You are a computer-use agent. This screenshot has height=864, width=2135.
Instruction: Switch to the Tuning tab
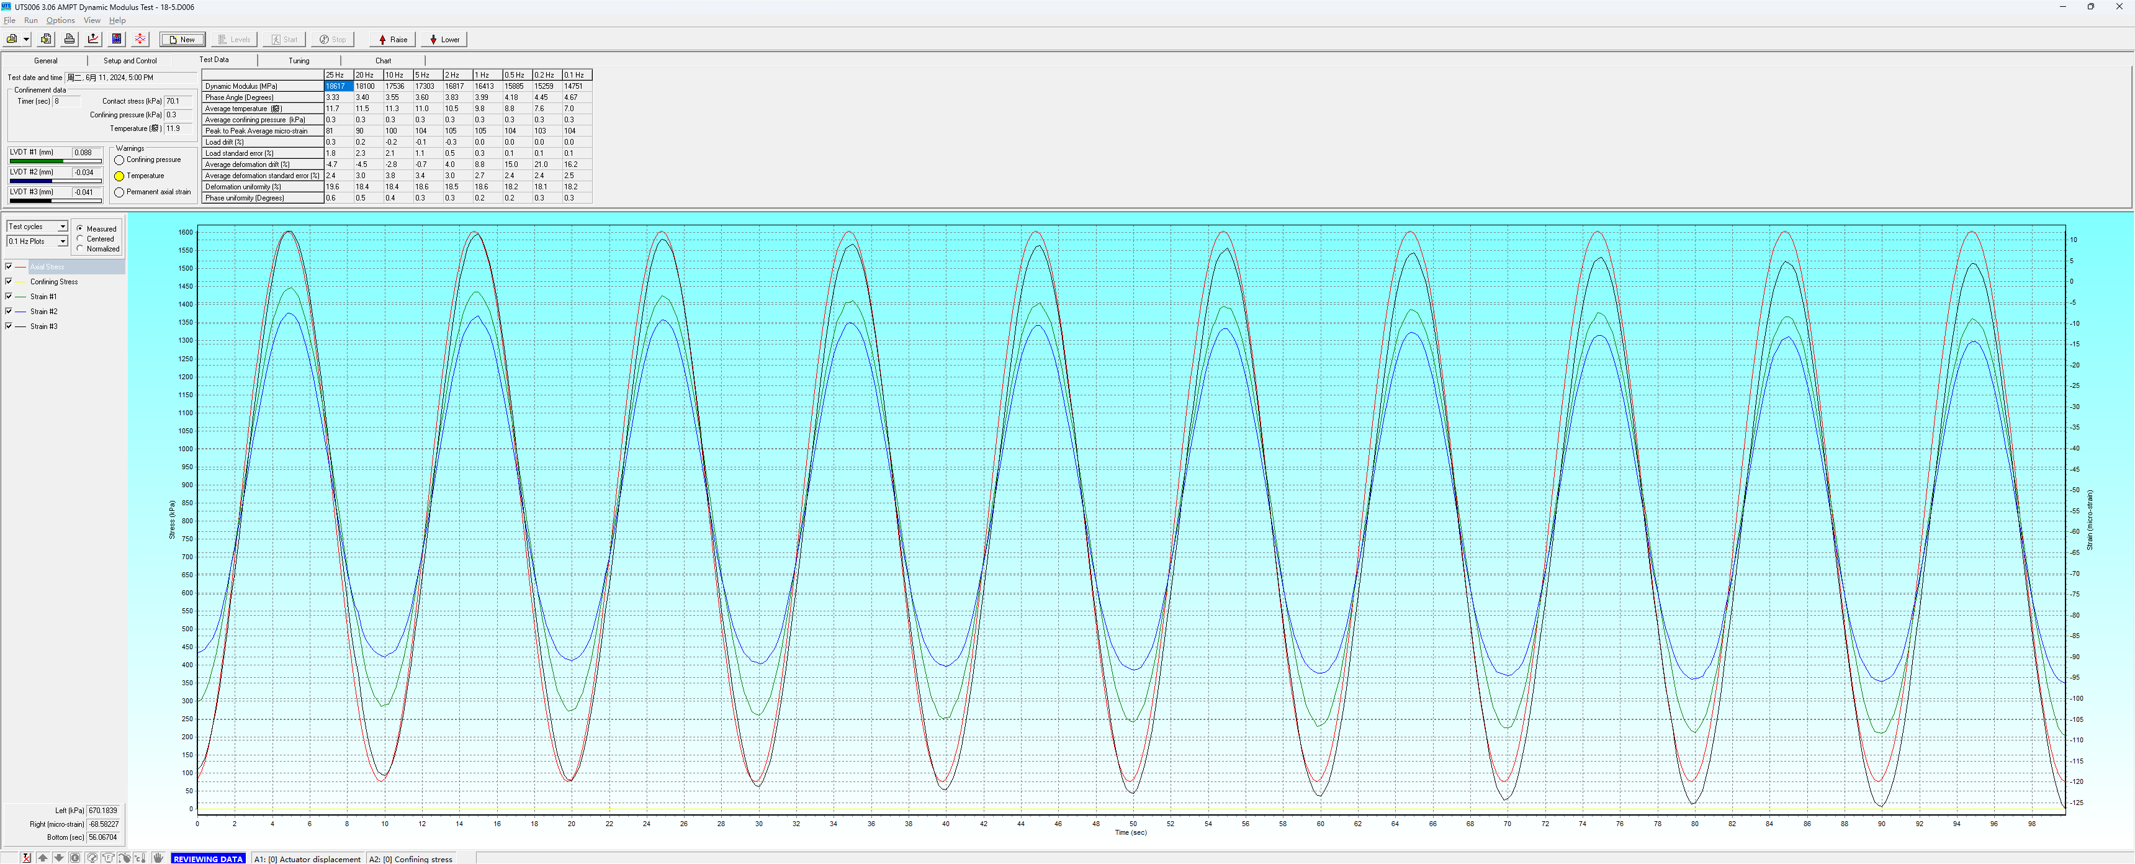(299, 61)
